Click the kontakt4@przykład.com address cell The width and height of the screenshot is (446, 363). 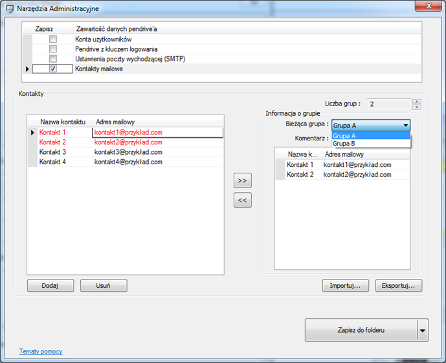point(158,162)
